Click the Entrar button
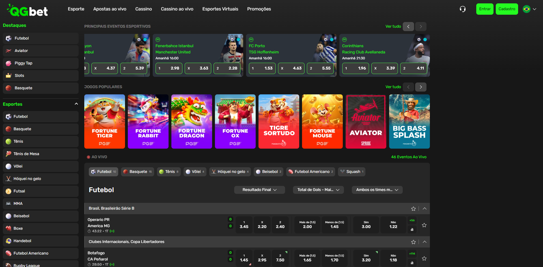 (485, 9)
